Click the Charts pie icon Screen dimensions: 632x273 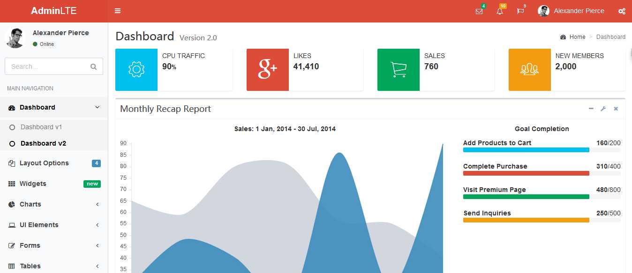tap(12, 204)
